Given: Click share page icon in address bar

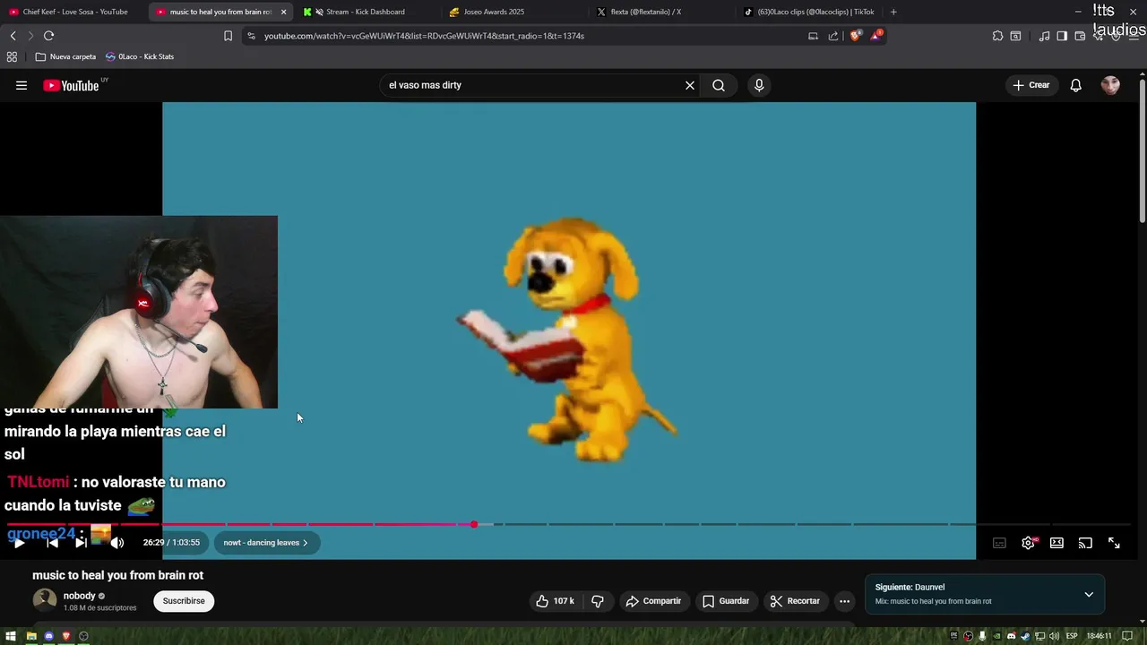Looking at the screenshot, I should [x=833, y=36].
